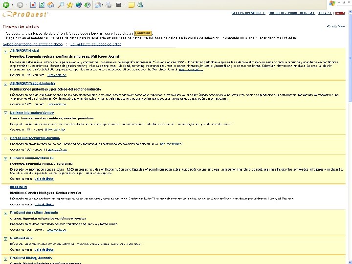Image resolution: width=352 pixels, height=264 pixels.
Task: Open title list link under Career and Technical Education
Action: coord(57,150)
